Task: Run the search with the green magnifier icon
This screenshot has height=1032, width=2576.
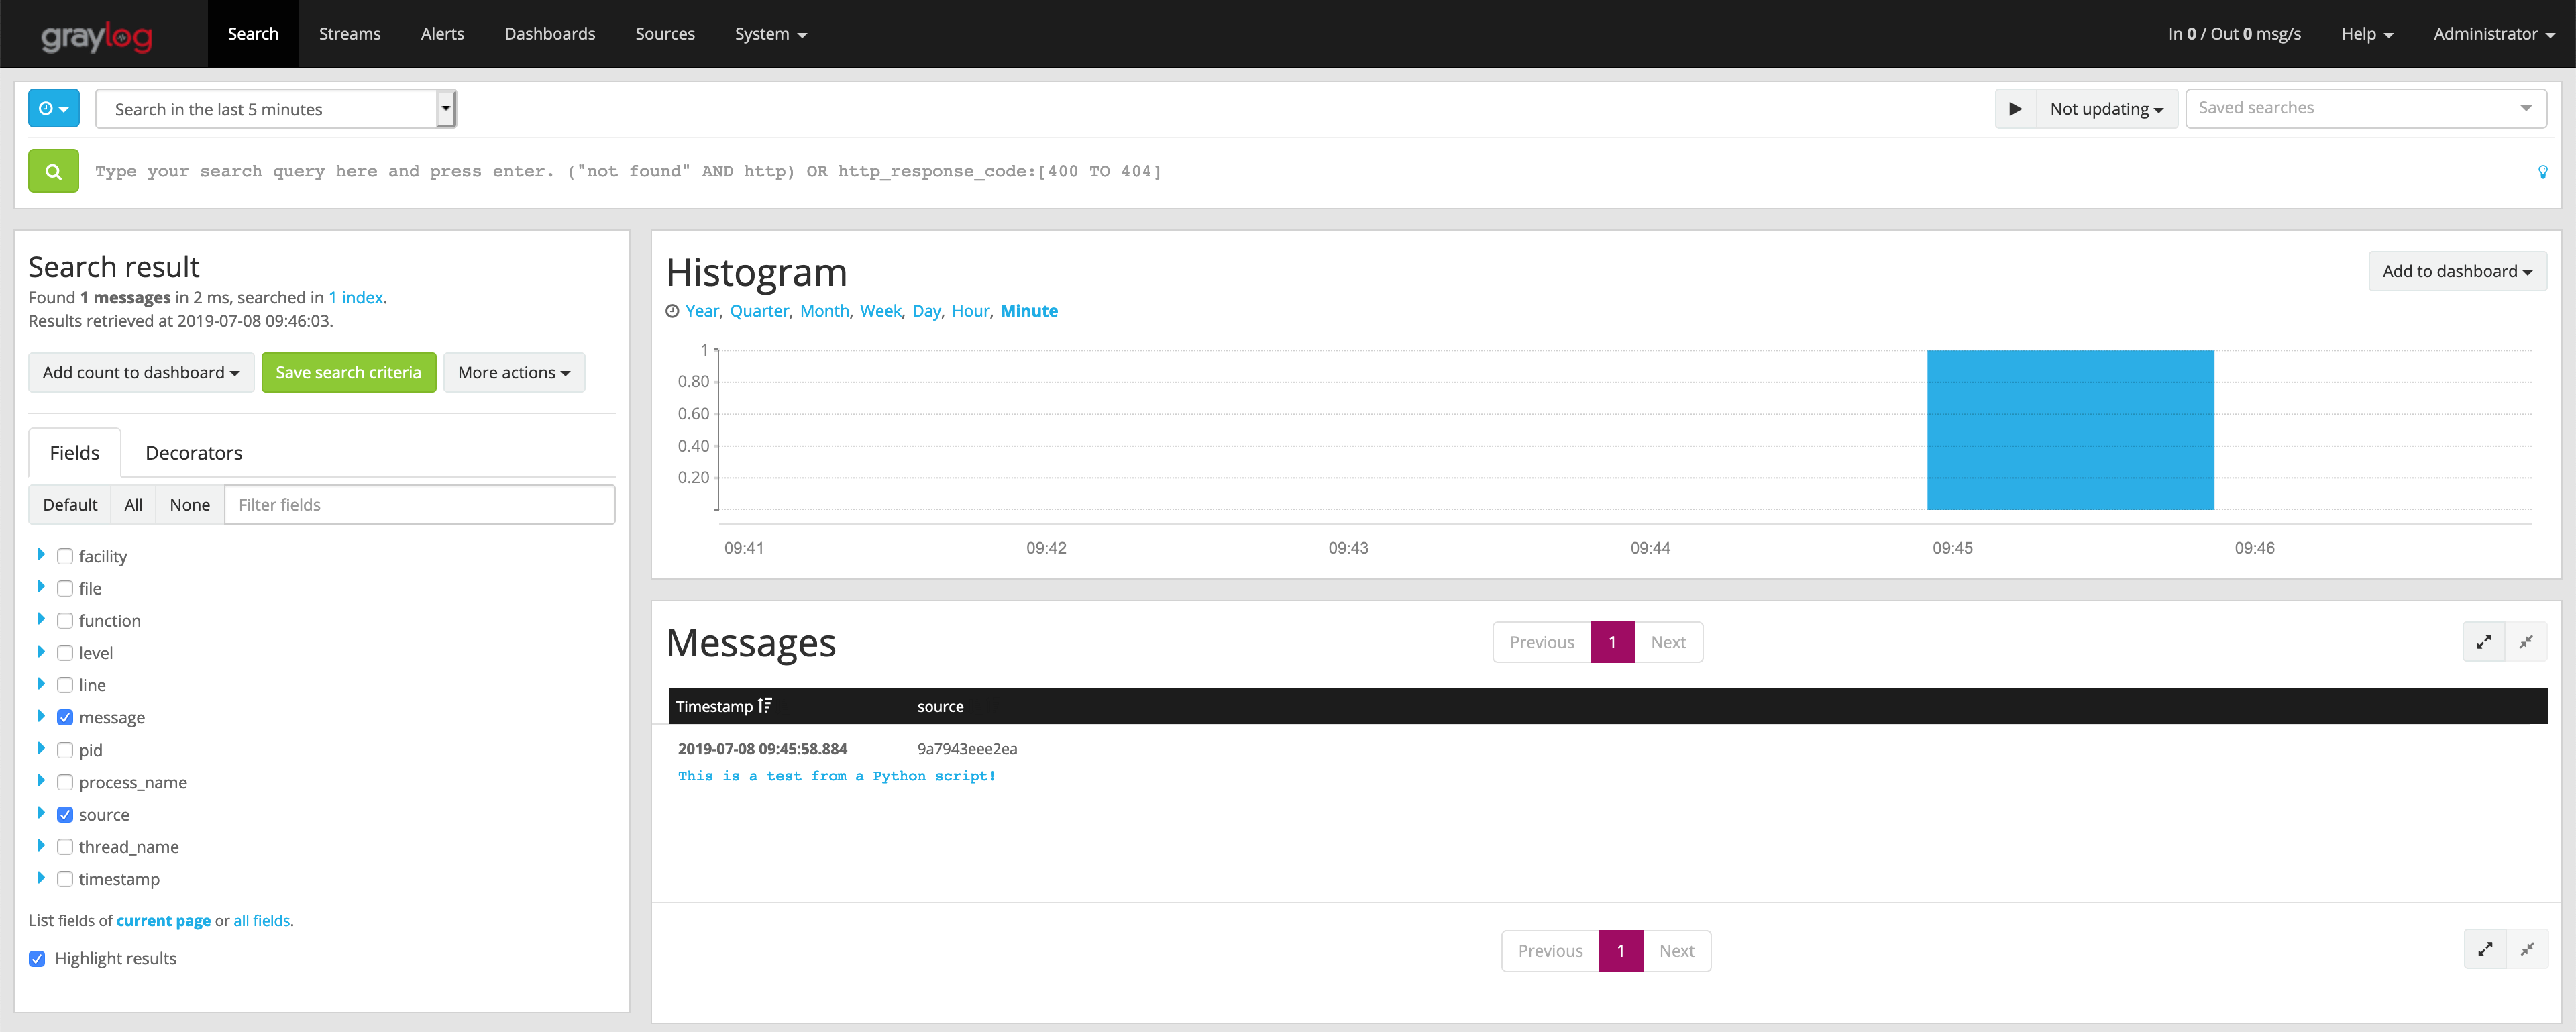Action: pyautogui.click(x=52, y=170)
